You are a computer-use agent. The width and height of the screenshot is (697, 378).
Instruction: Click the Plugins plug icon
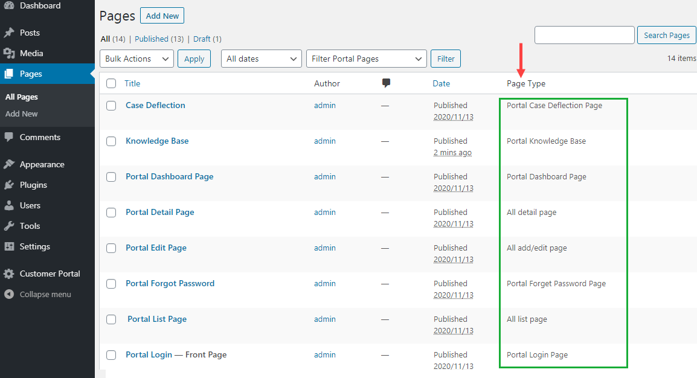pos(9,185)
